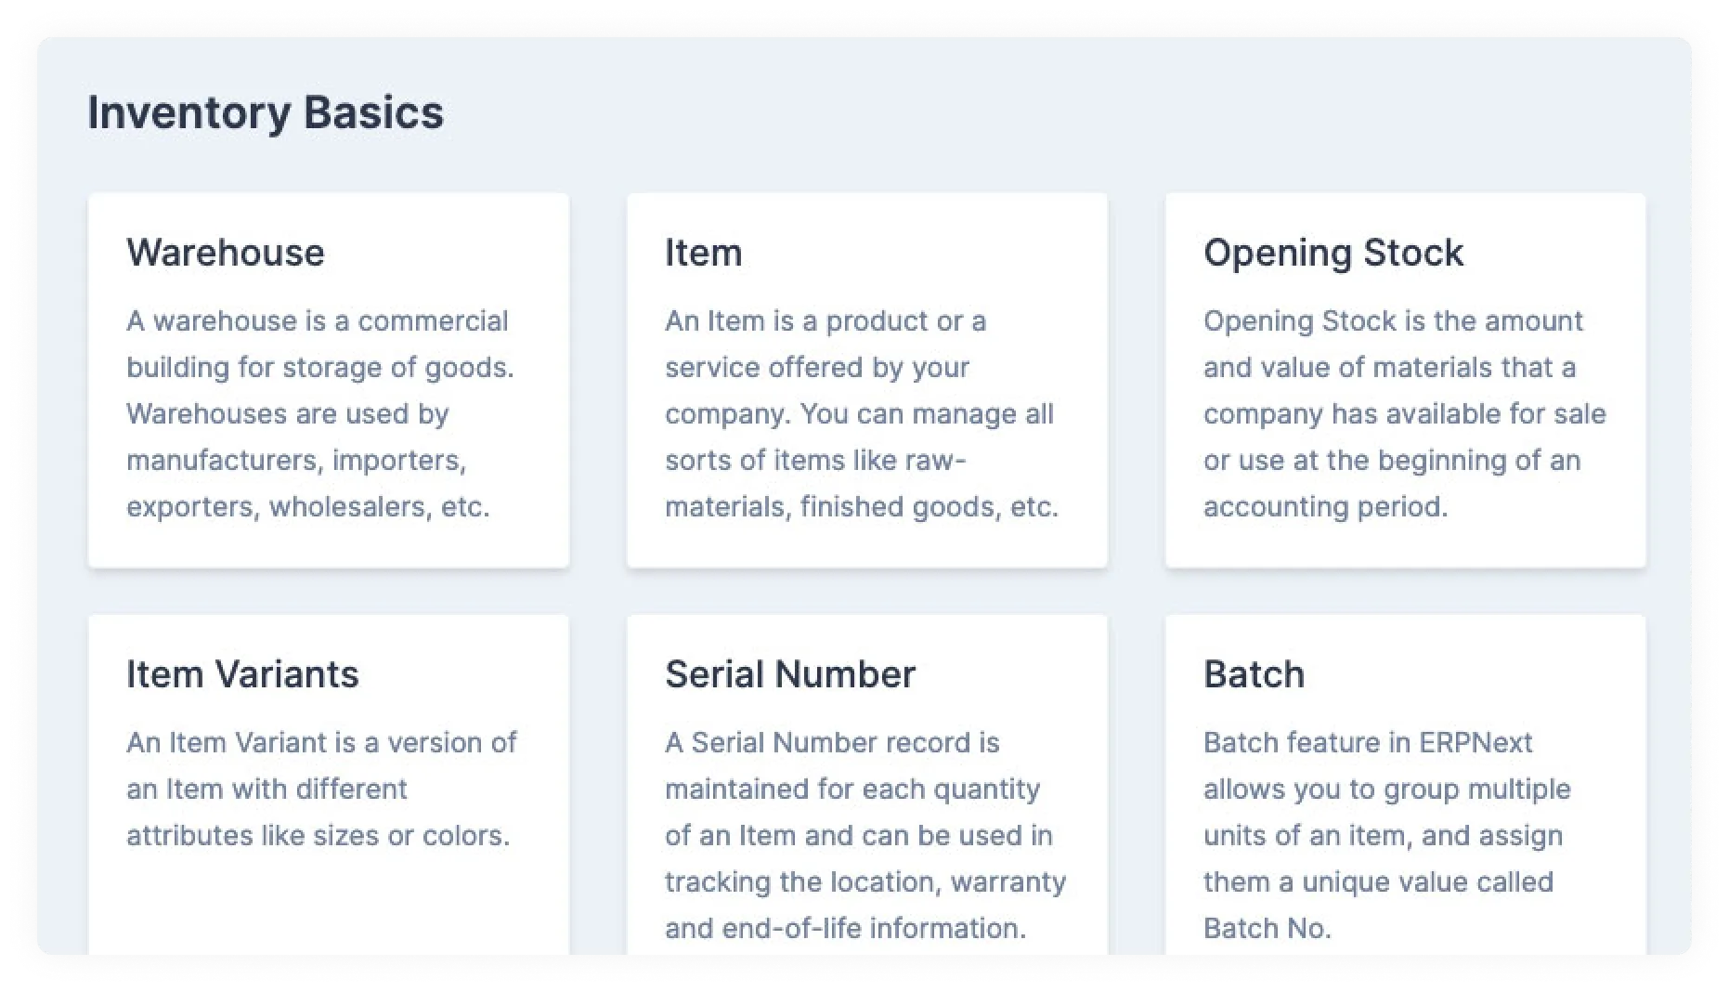Select the Warehouse description paragraph
This screenshot has height=992, width=1729.
(x=320, y=413)
